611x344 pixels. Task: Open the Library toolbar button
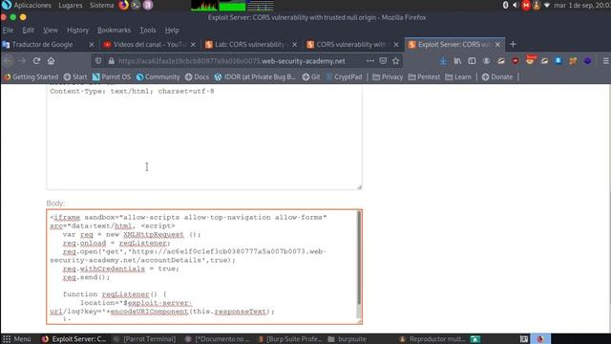click(457, 61)
